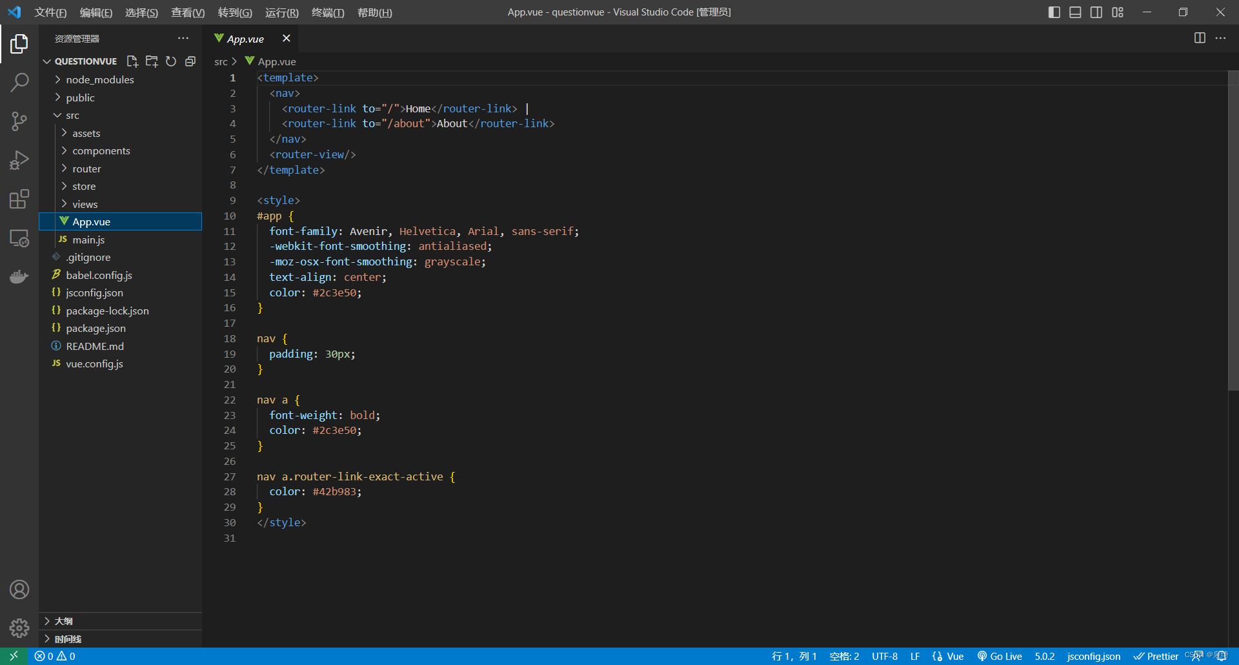Click the src breadcrumb segment
The image size is (1239, 665).
[221, 61]
